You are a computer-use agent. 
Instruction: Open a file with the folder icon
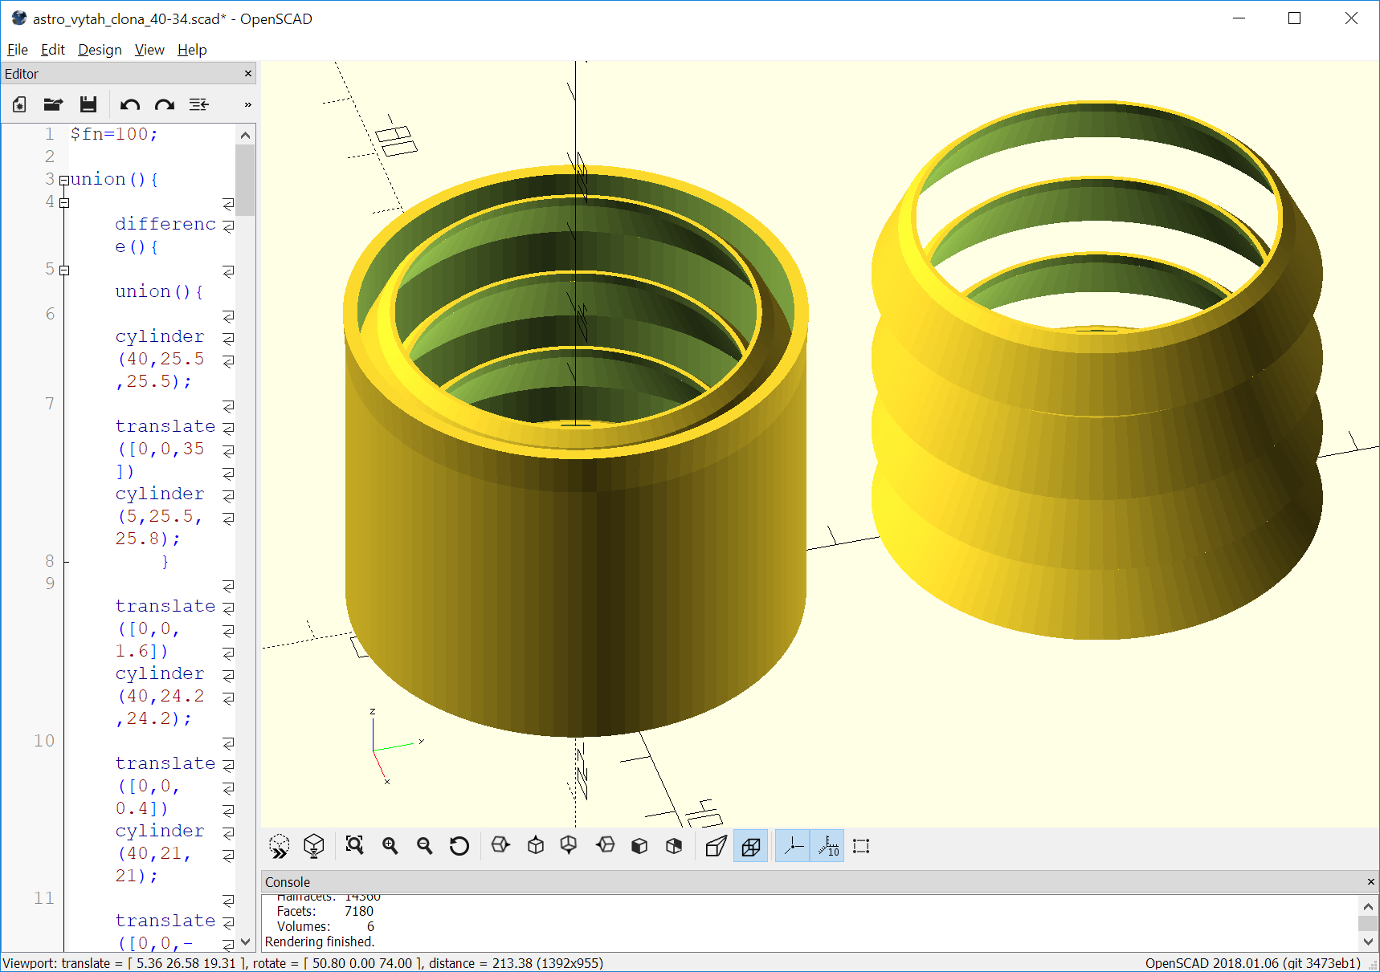click(54, 104)
